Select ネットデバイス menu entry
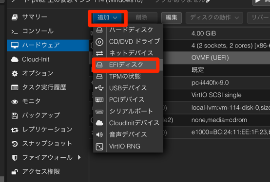 [128, 53]
